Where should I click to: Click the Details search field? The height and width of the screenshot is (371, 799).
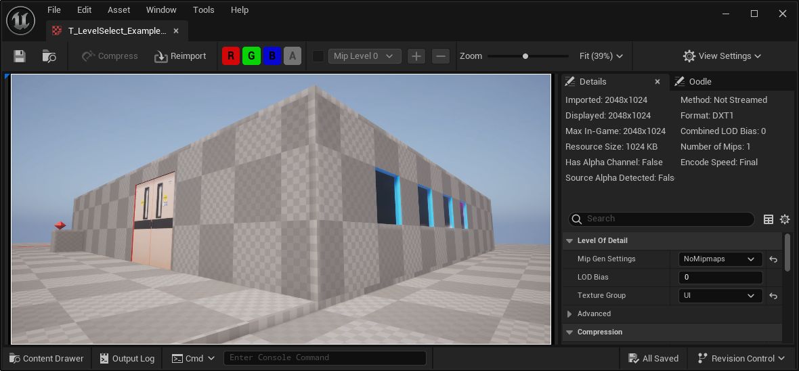pos(662,219)
